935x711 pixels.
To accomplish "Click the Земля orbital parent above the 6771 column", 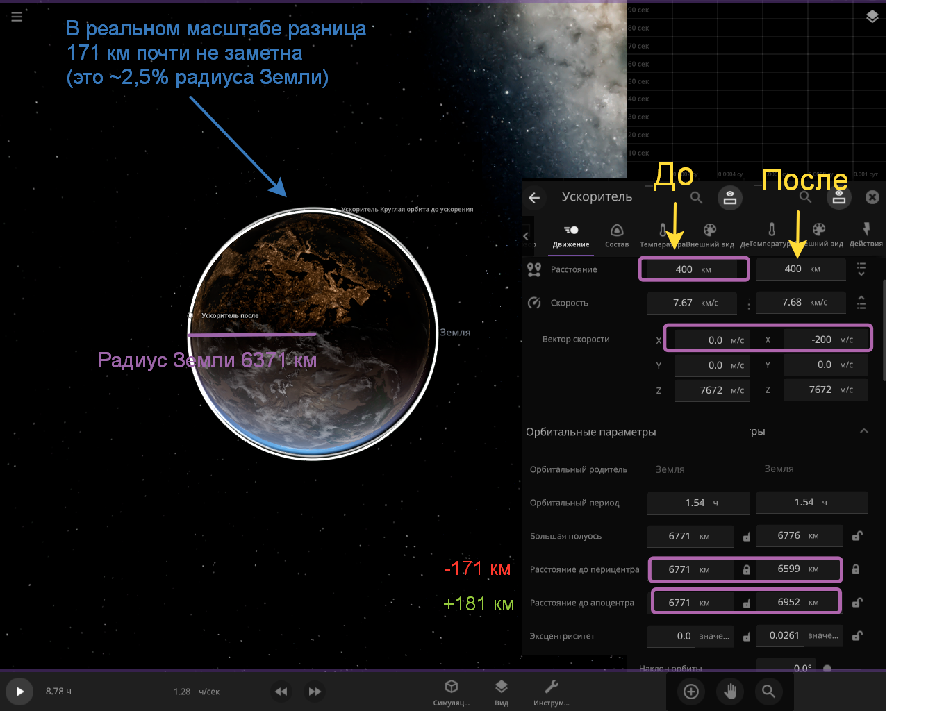I will [670, 469].
